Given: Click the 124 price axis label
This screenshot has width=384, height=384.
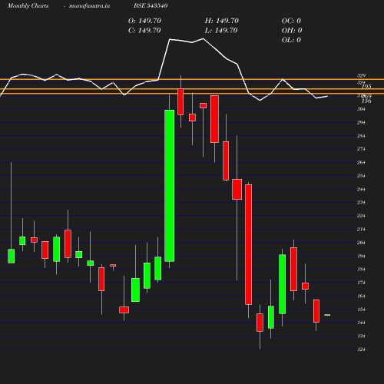Looking at the screenshot, I should tap(361, 349).
